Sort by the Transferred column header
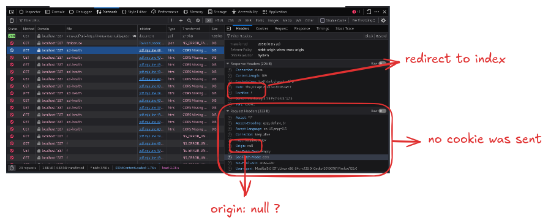This screenshot has width=548, height=223. (x=195, y=29)
